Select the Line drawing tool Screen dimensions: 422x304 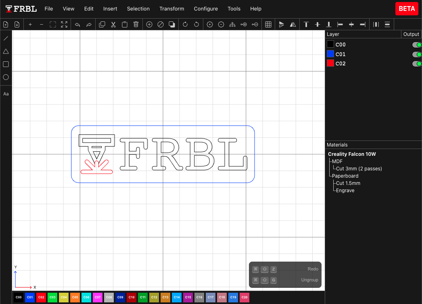pyautogui.click(x=6, y=38)
